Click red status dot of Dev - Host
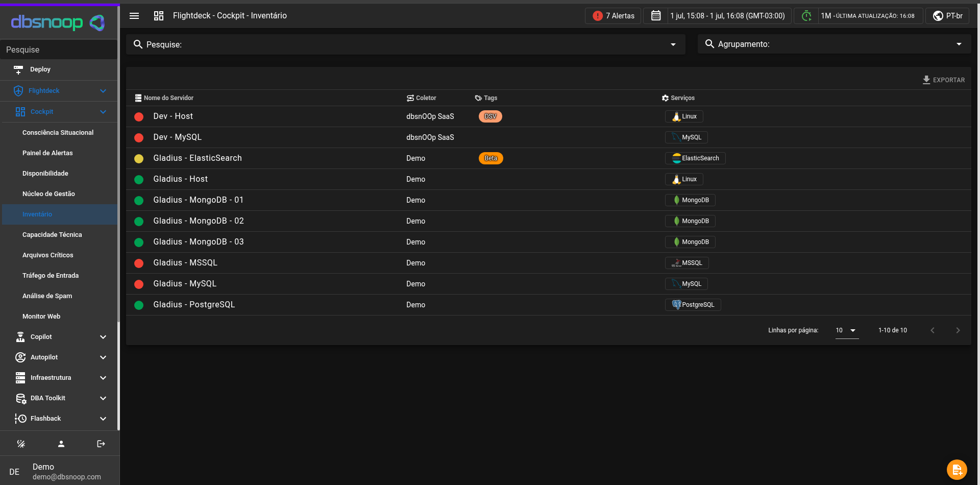The width and height of the screenshot is (980, 485). click(139, 117)
